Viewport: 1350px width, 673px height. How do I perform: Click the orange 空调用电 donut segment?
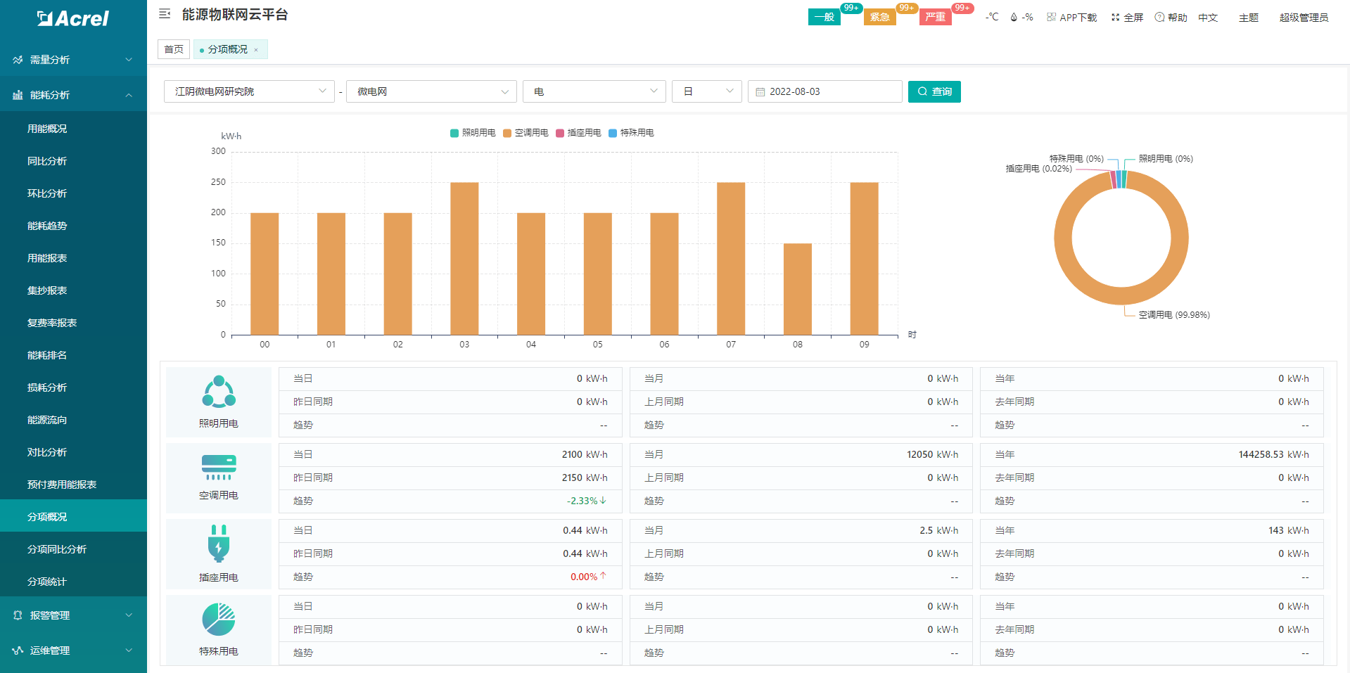(1121, 296)
